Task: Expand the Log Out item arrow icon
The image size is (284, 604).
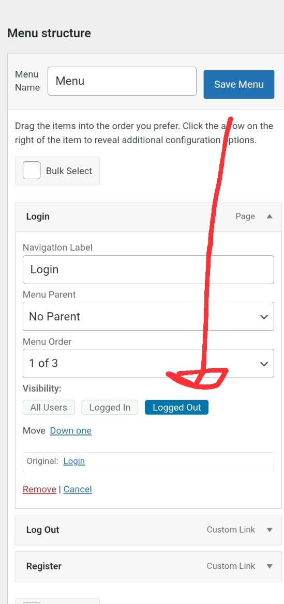Action: click(x=270, y=530)
